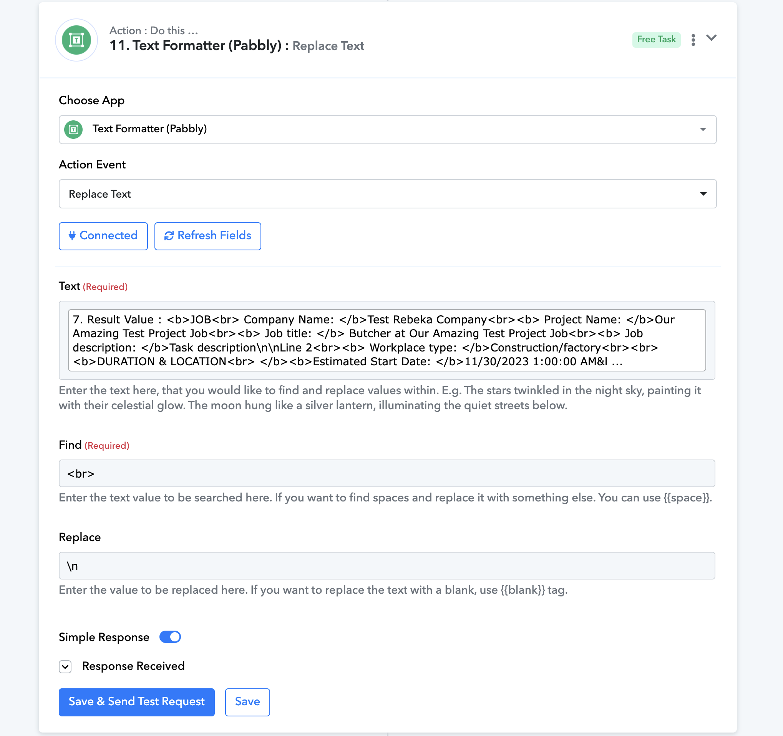Open the Choose App dropdown
The height and width of the screenshot is (736, 783).
[388, 129]
